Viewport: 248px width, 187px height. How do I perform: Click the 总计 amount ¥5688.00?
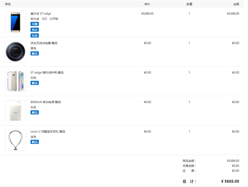[x=230, y=181]
